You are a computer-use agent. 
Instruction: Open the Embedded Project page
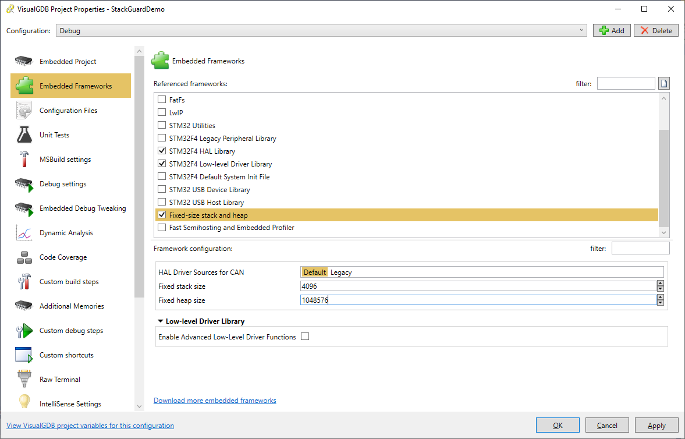coord(71,61)
